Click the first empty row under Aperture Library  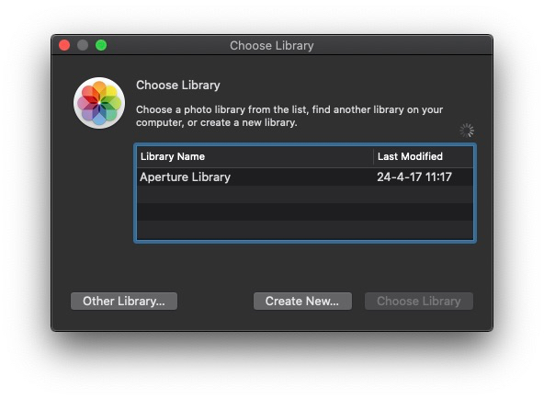[x=305, y=194]
